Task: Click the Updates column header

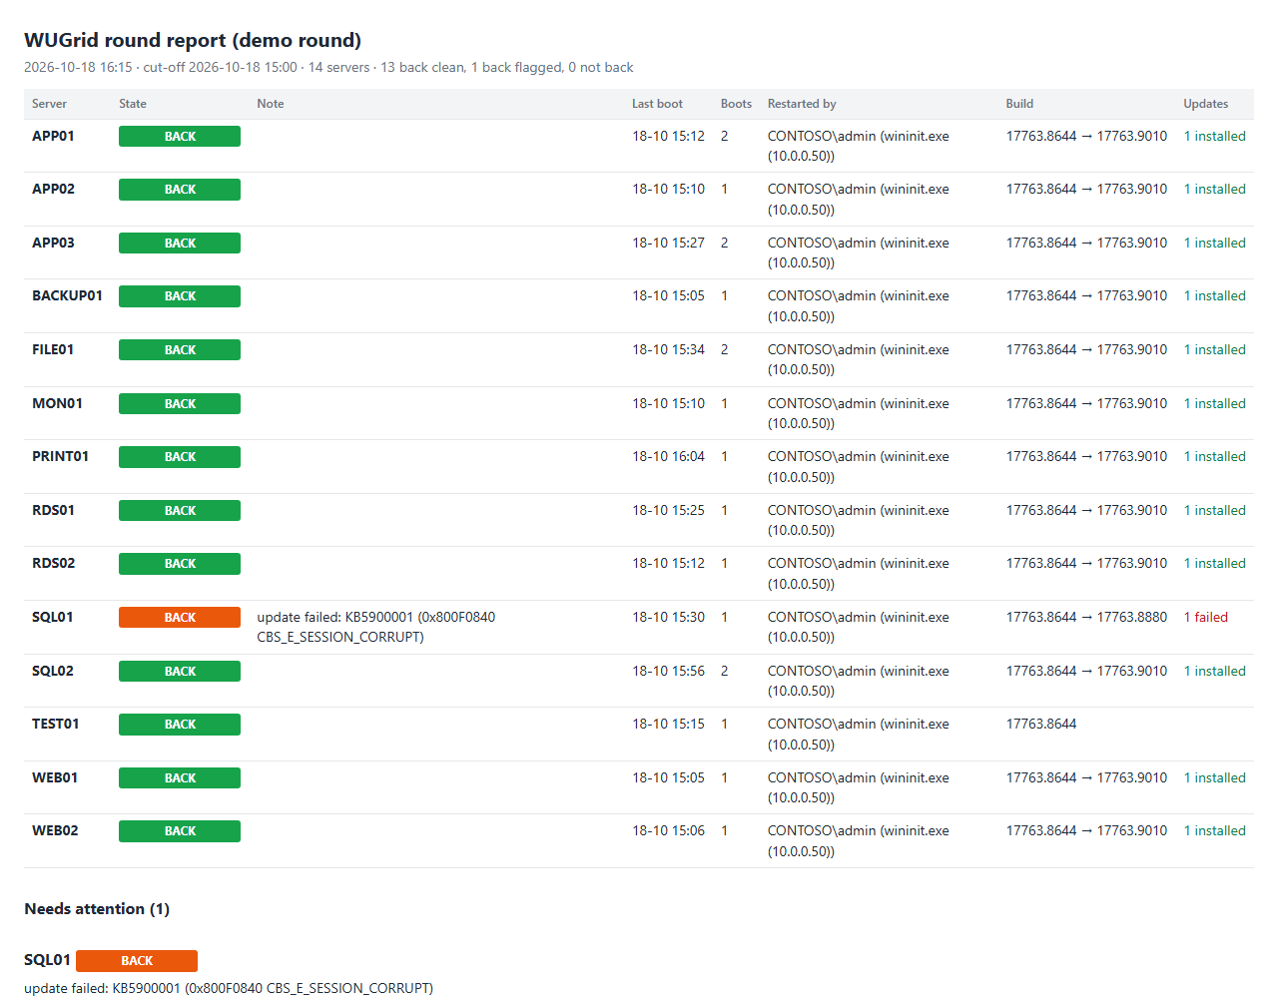Action: coord(1206,104)
